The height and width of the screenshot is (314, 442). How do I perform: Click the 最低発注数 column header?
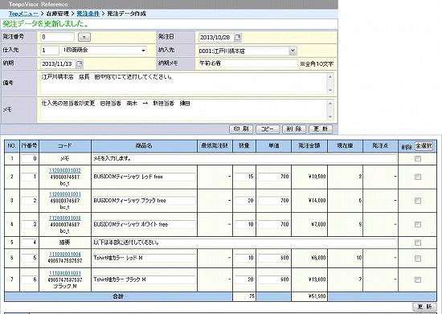(x=215, y=146)
